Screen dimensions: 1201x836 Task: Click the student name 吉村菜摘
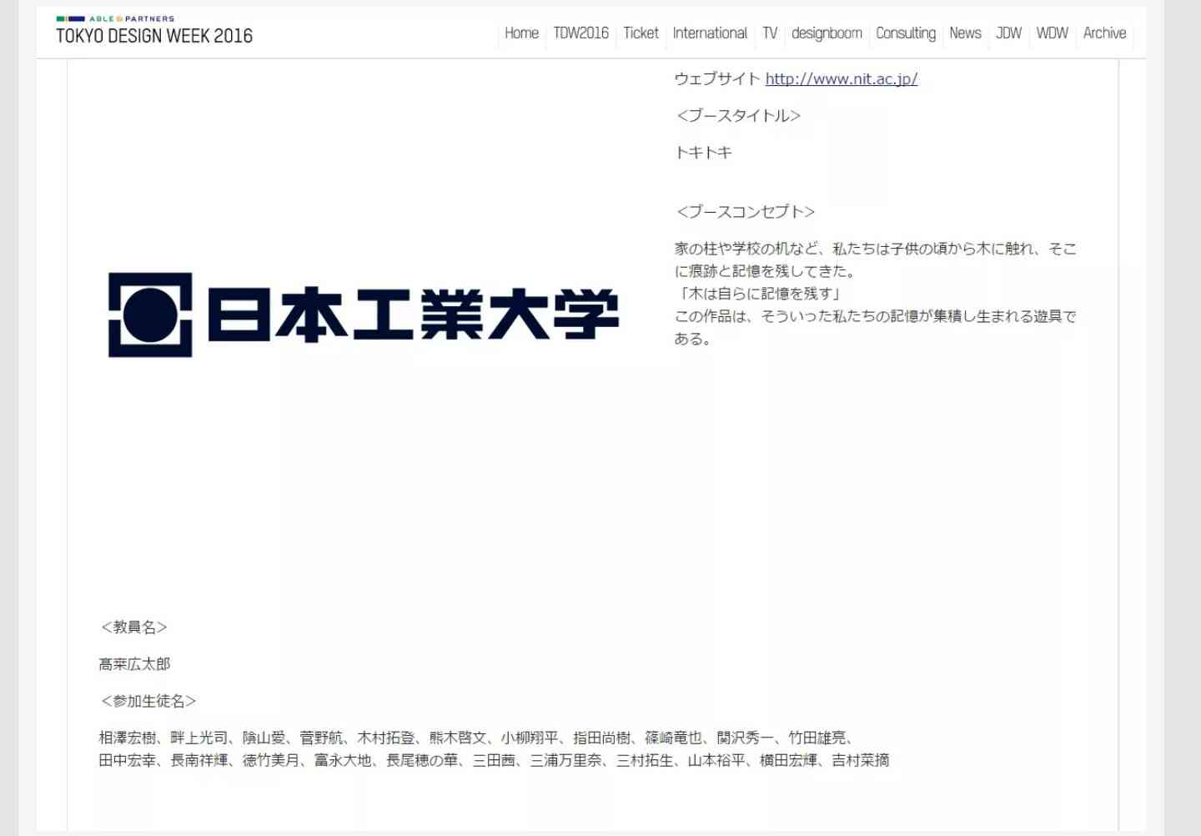click(x=861, y=760)
